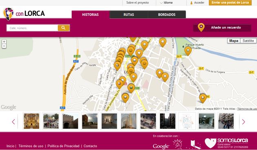Click the map pin next to the D-10 road sign
257x150 pixels.
pos(203,98)
